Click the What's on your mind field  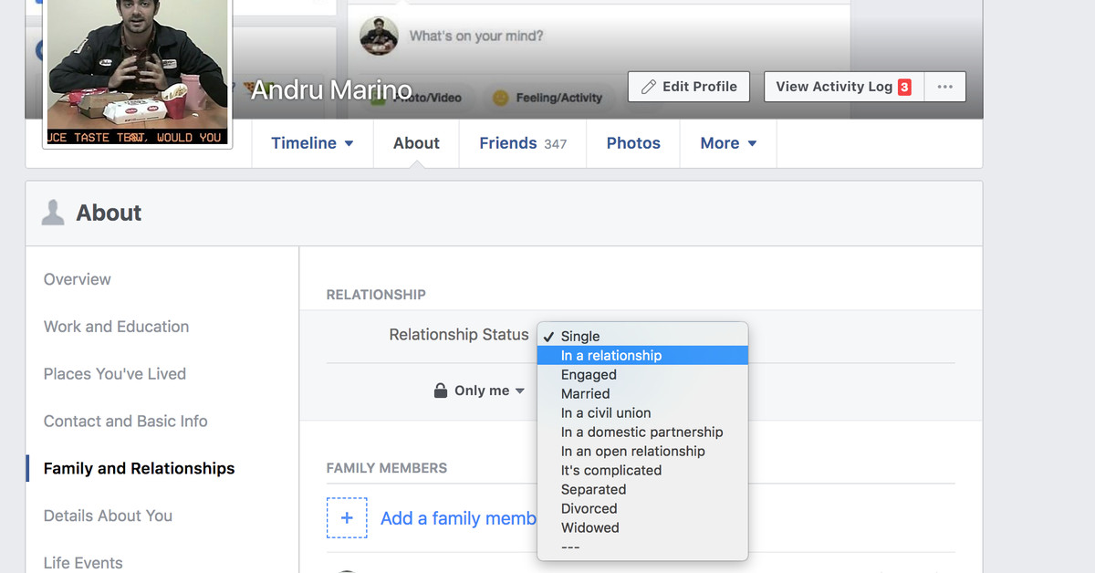point(476,36)
